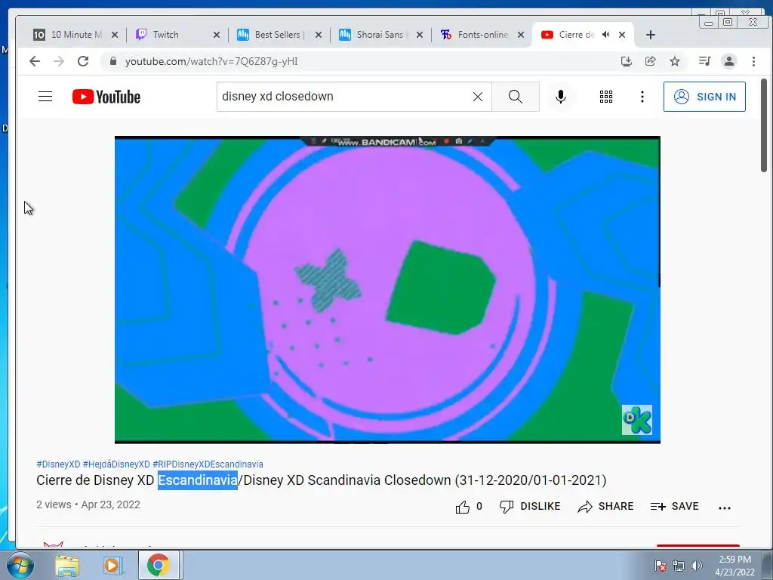Viewport: 773px width, 580px height.
Task: Click the taskbar clock showing 2:59 PM
Action: tap(735, 566)
